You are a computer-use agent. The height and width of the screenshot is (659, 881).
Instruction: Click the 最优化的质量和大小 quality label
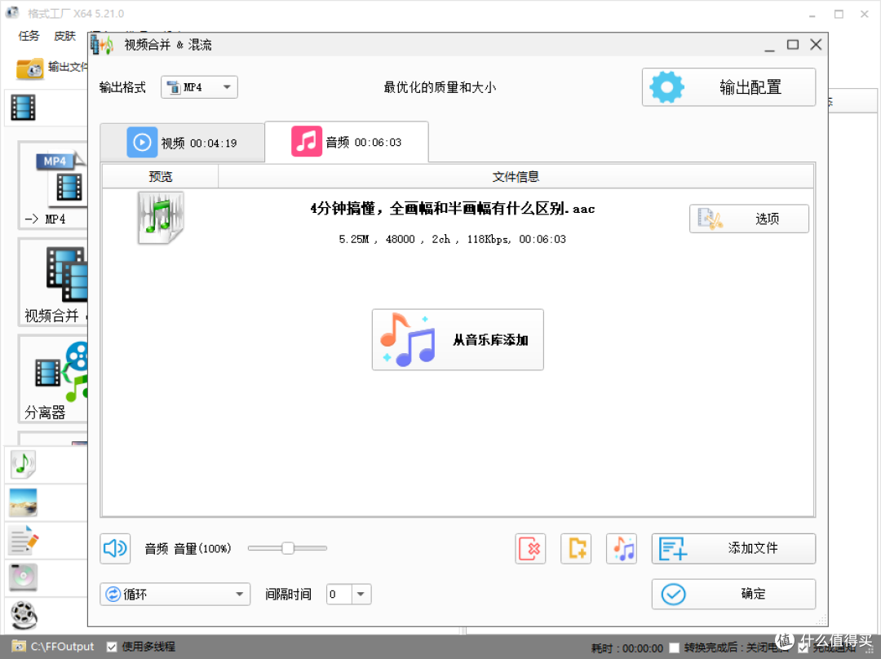(x=440, y=87)
